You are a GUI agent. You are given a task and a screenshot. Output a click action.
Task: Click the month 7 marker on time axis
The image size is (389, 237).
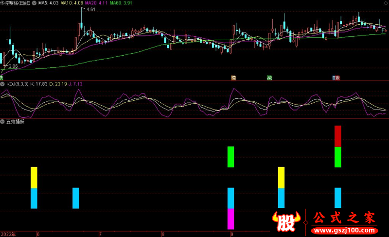(x=100, y=234)
